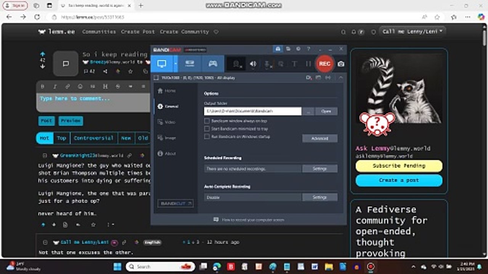The width and height of the screenshot is (488, 274).
Task: Pause recording in Bandicam
Action: (308, 64)
